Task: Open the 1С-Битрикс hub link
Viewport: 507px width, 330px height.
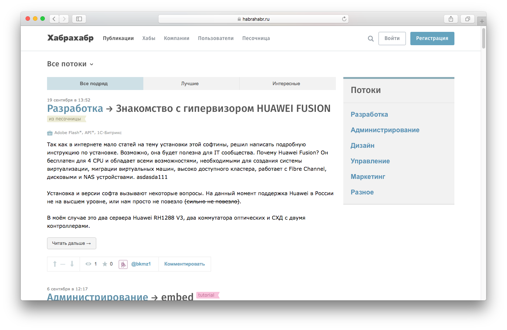Action: (109, 133)
